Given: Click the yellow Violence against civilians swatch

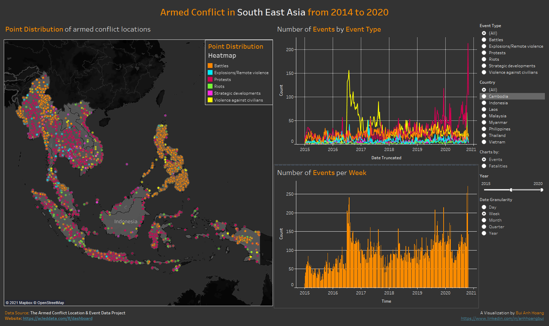Looking at the screenshot, I should tap(210, 100).
